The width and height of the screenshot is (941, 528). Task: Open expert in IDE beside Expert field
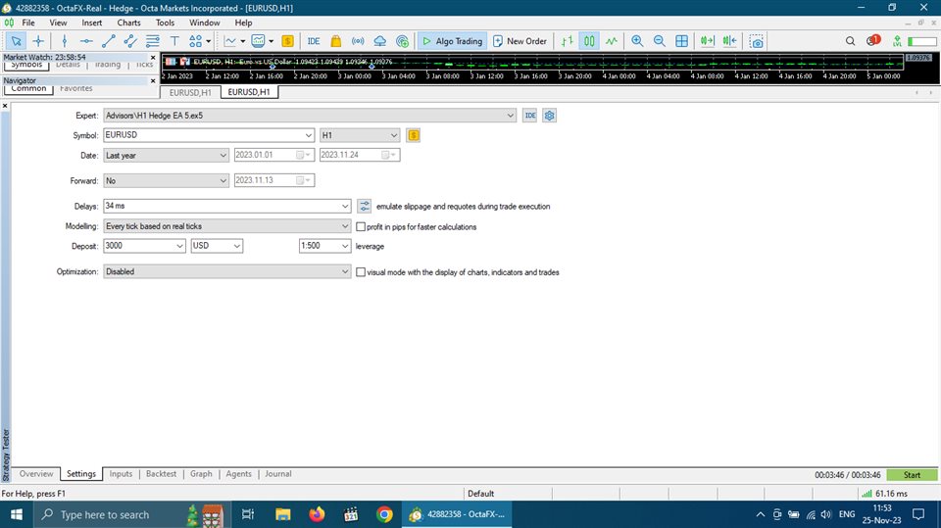tap(529, 116)
